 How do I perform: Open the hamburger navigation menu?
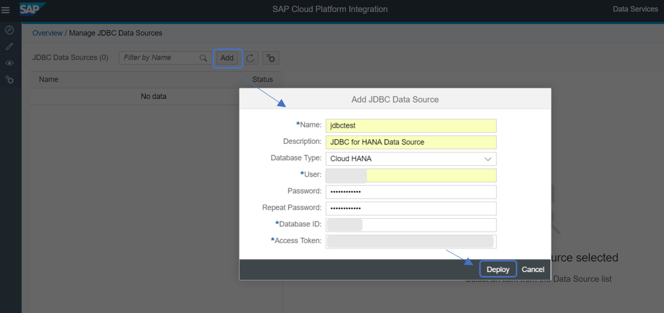click(x=6, y=10)
